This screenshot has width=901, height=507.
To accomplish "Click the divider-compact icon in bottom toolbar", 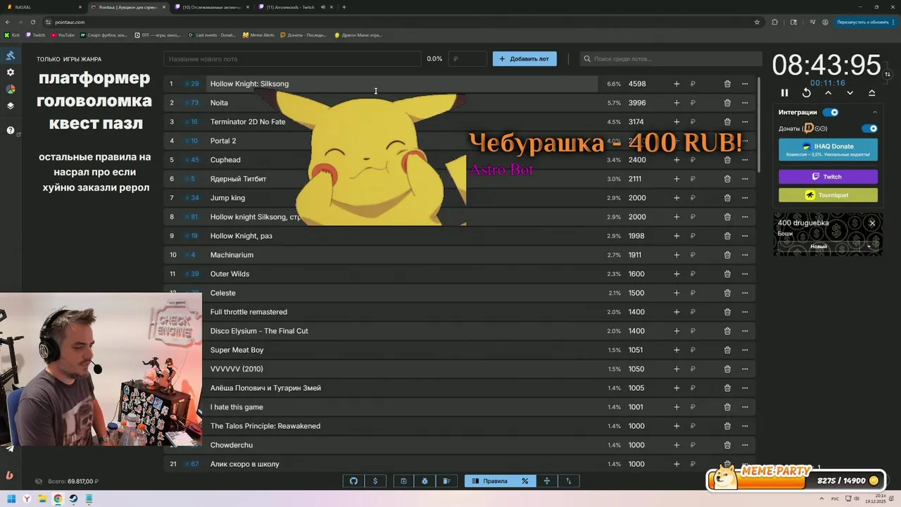I will pyautogui.click(x=547, y=481).
